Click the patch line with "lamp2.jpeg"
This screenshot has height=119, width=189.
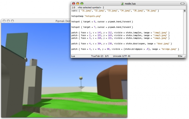120,33
